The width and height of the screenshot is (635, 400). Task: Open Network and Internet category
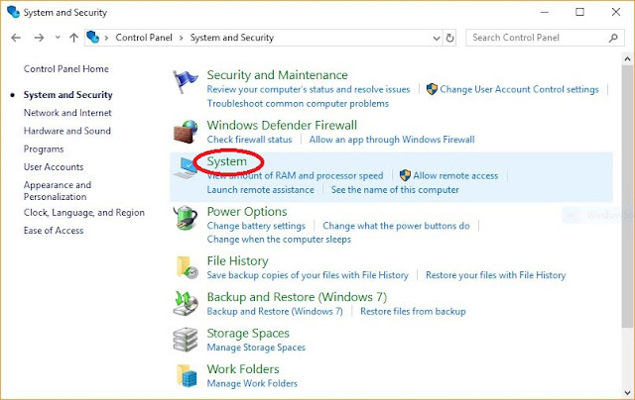tap(67, 113)
